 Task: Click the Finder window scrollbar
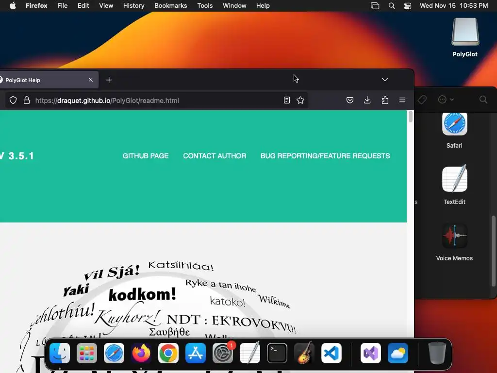pos(493,251)
